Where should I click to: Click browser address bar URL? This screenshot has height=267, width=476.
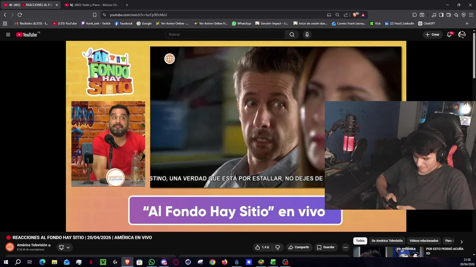138,15
